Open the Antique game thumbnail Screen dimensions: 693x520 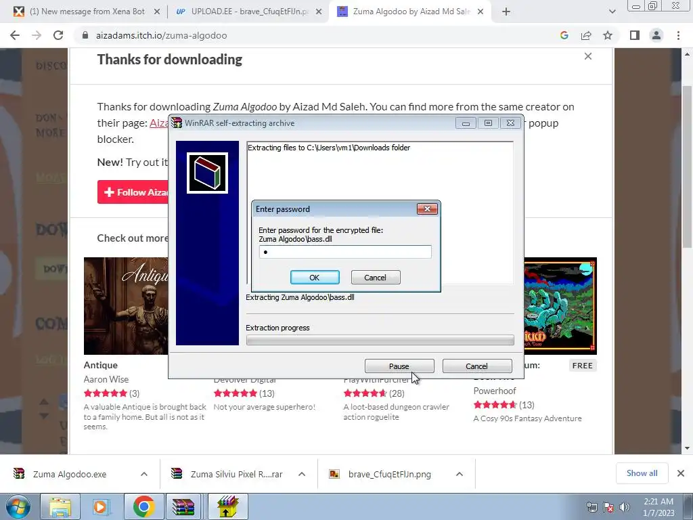coord(126,306)
